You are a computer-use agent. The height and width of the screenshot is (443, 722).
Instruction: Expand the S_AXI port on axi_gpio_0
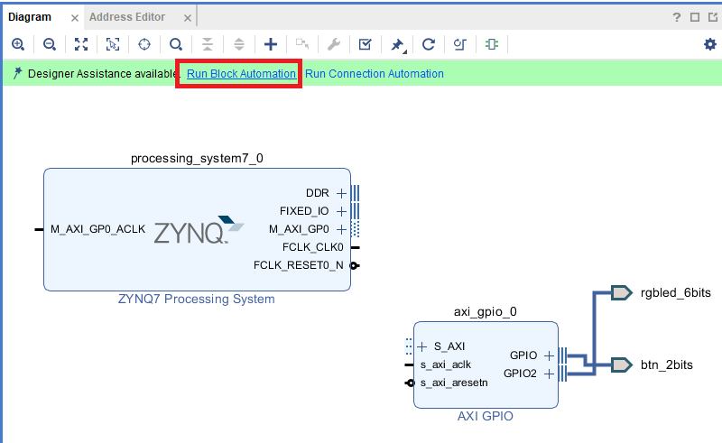422,346
